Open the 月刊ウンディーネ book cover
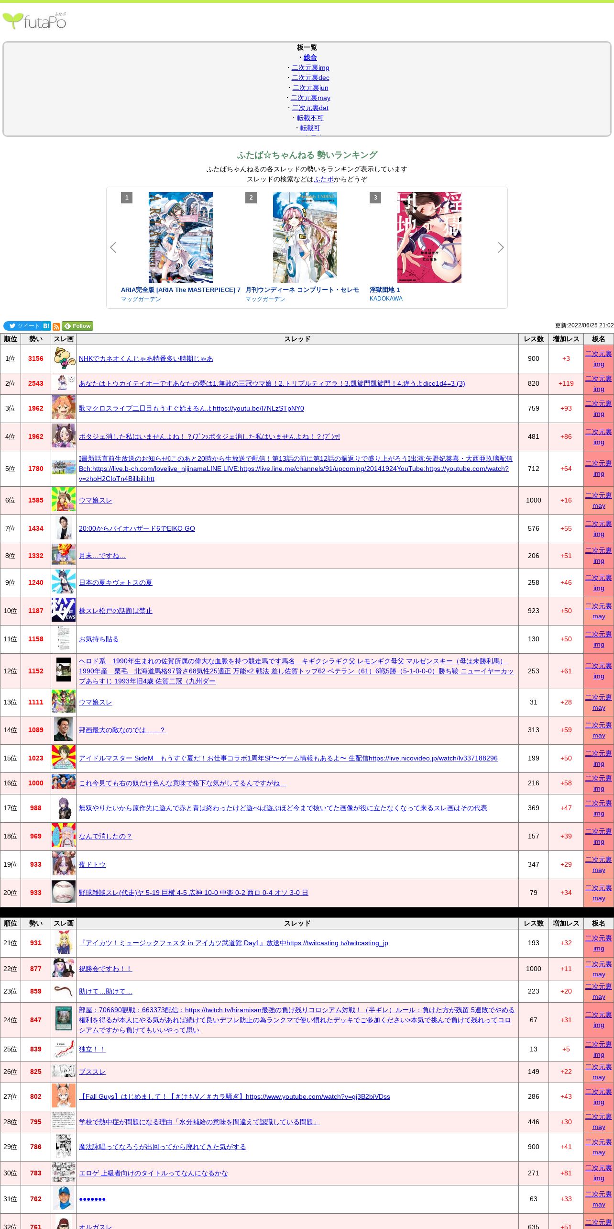Image resolution: width=614 pixels, height=1229 pixels. tap(305, 237)
